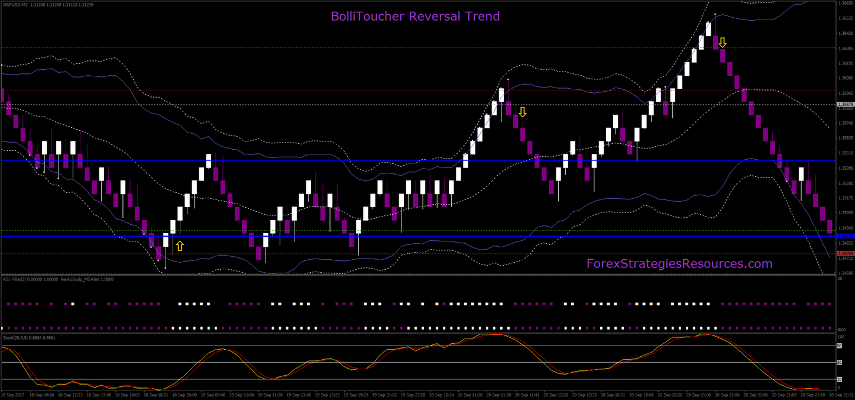Click the 20 Sep 16:51 time label

click(612, 395)
